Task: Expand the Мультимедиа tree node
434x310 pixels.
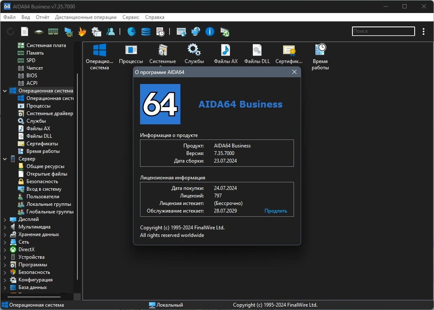Action: click(5, 227)
